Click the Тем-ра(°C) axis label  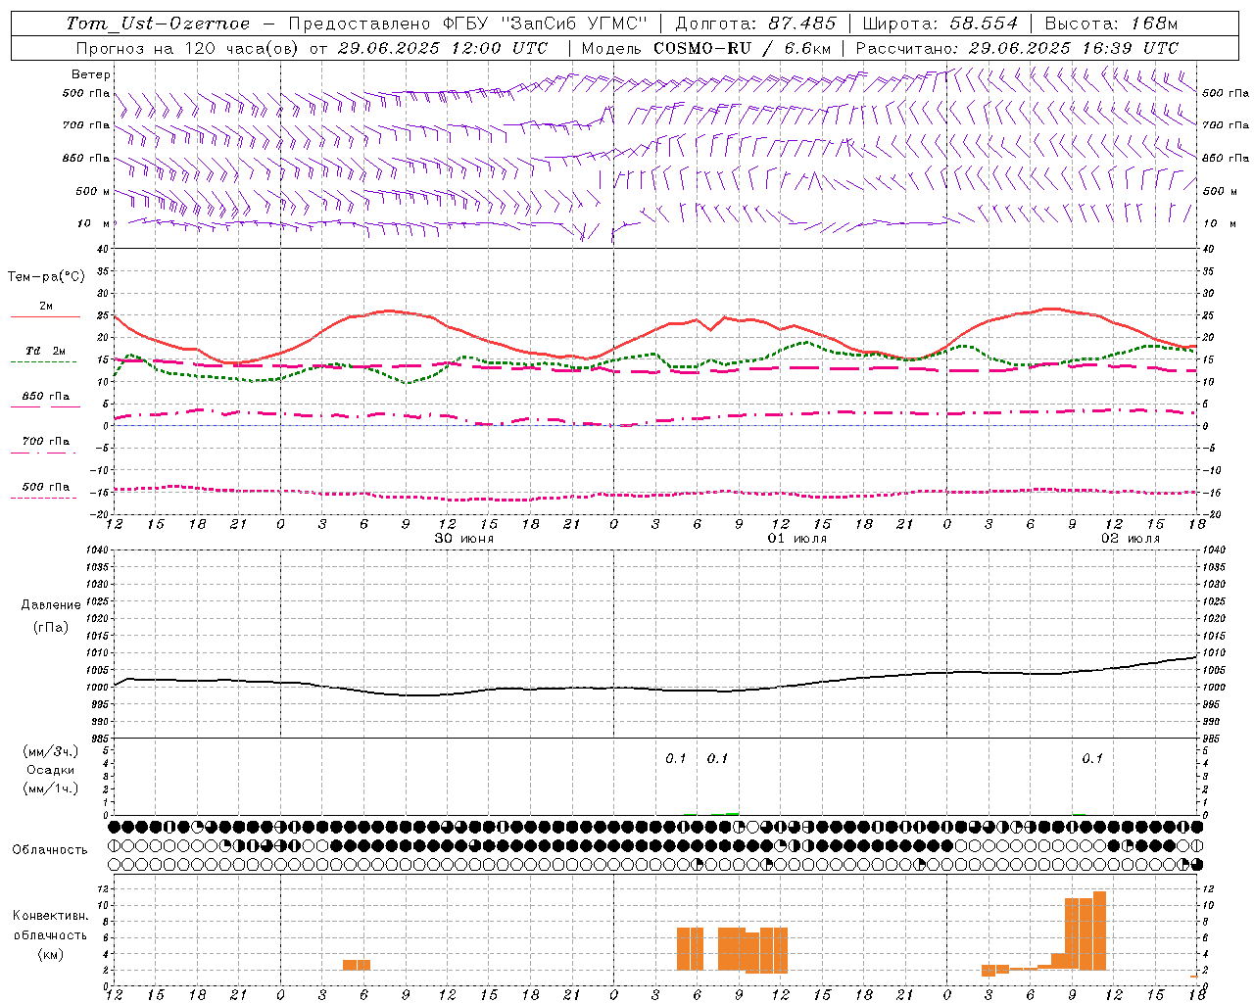point(46,277)
